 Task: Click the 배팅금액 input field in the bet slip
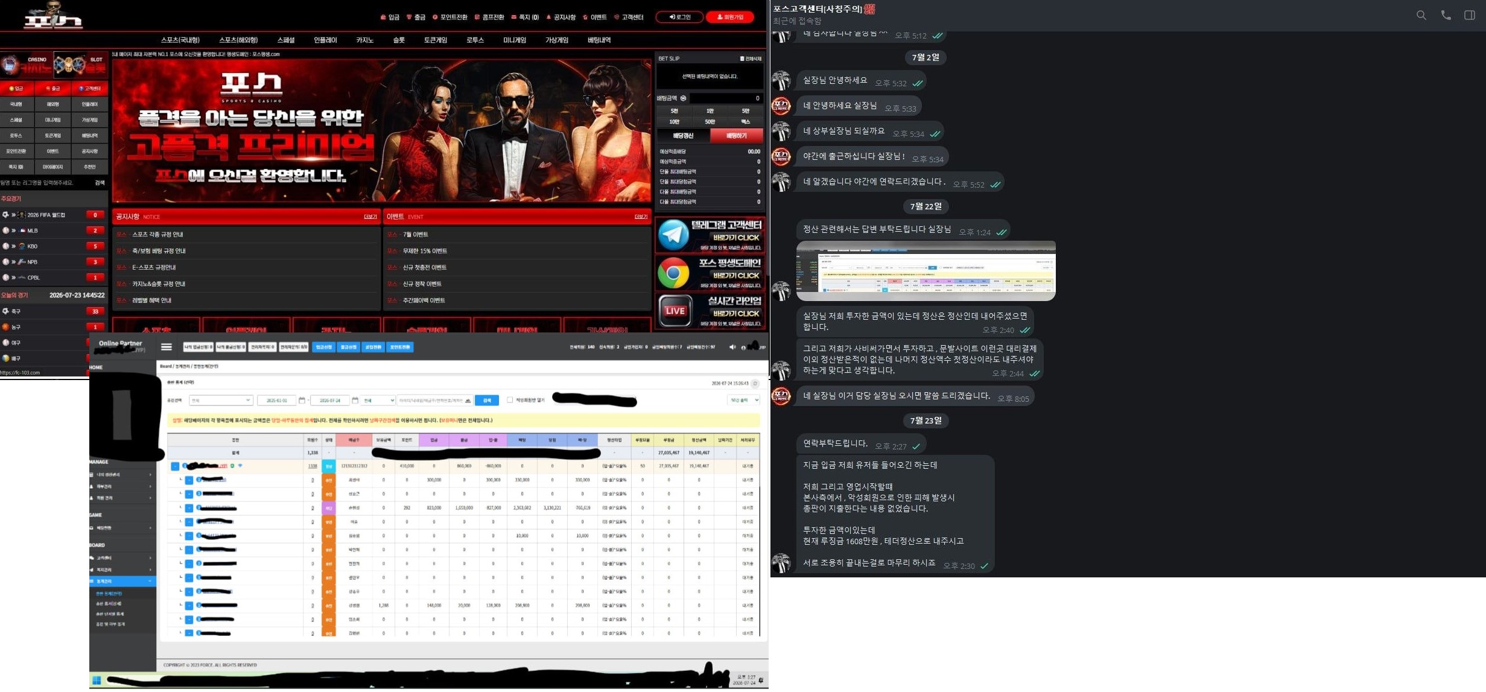[x=726, y=98]
